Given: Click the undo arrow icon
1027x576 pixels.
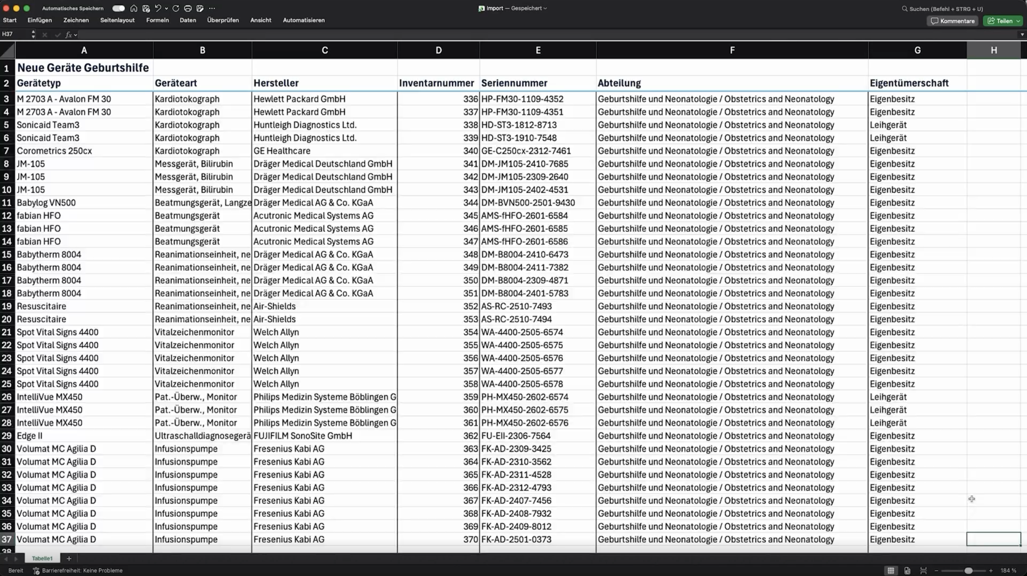Looking at the screenshot, I should coord(158,8).
